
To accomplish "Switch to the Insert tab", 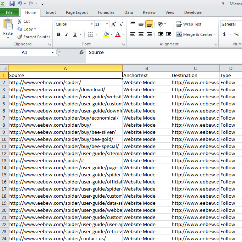I will (51, 12).
